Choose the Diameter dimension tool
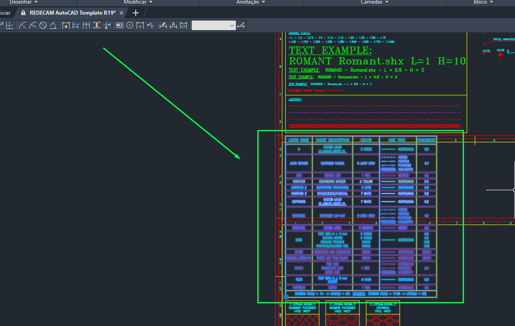 [x=43, y=25]
